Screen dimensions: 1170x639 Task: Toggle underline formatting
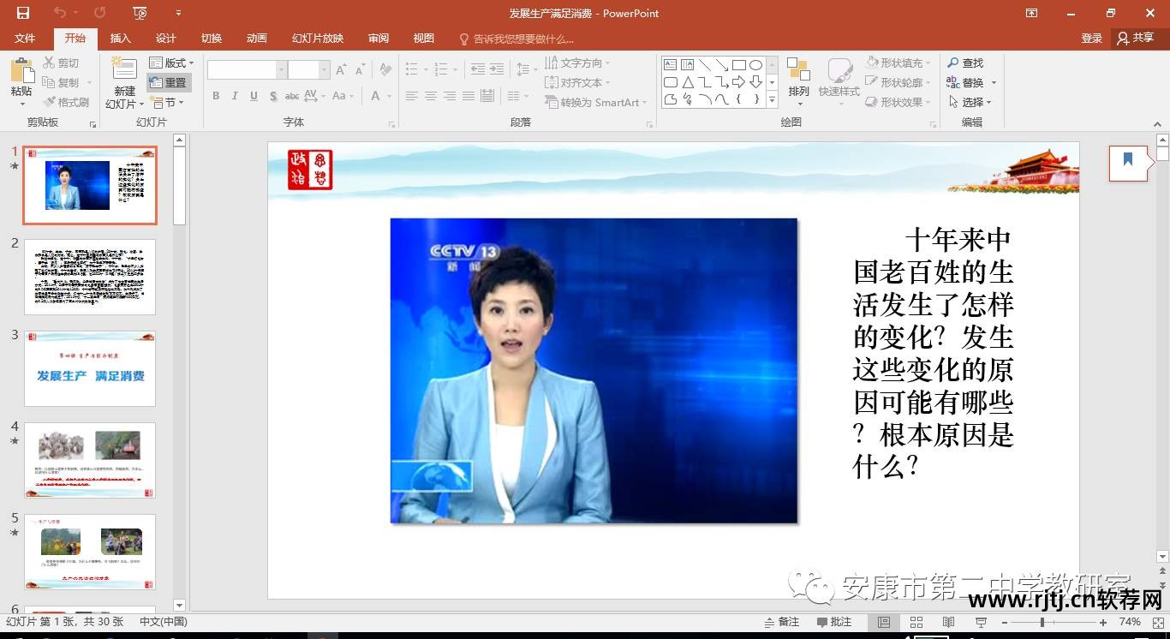252,96
